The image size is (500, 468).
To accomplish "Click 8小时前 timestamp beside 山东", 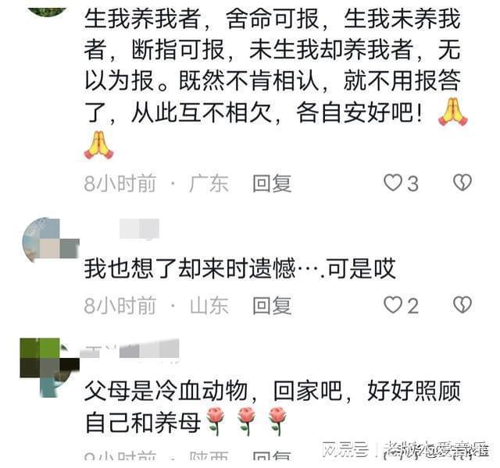I will (120, 306).
